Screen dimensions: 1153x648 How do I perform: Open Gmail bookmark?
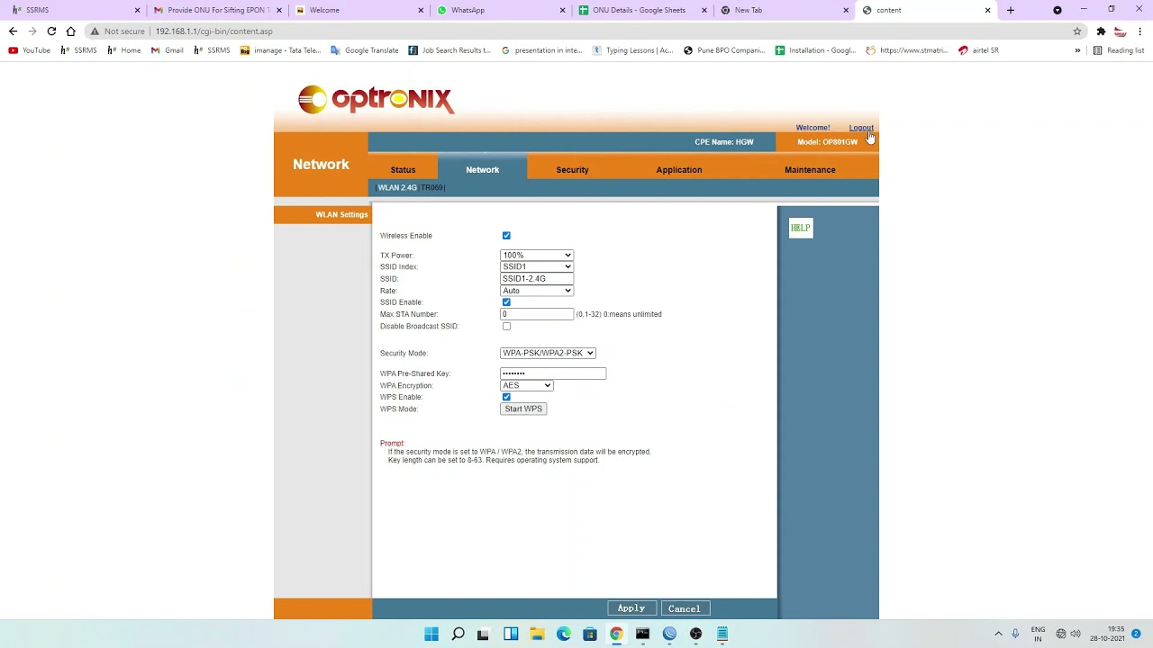click(168, 50)
